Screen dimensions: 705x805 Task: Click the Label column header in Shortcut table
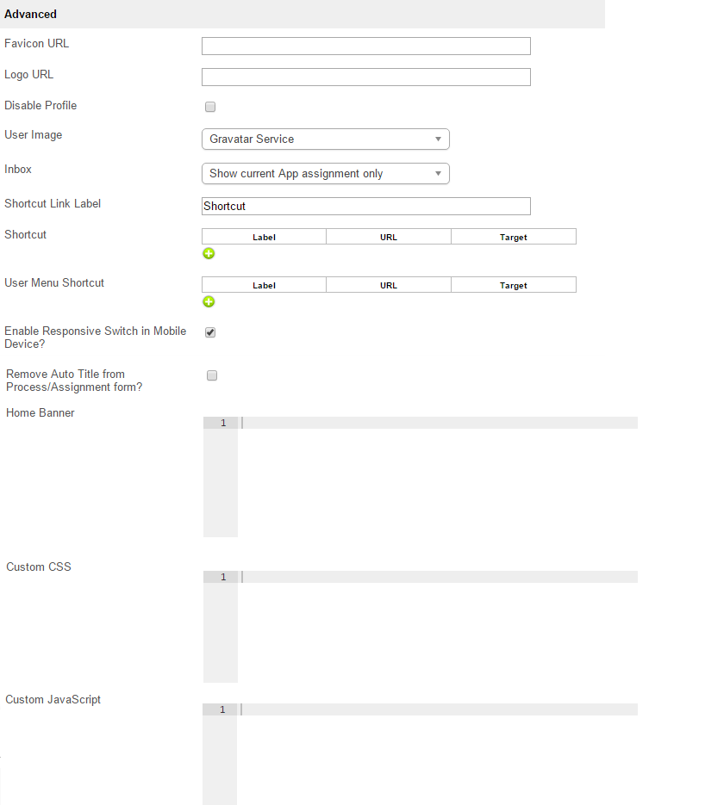[264, 237]
